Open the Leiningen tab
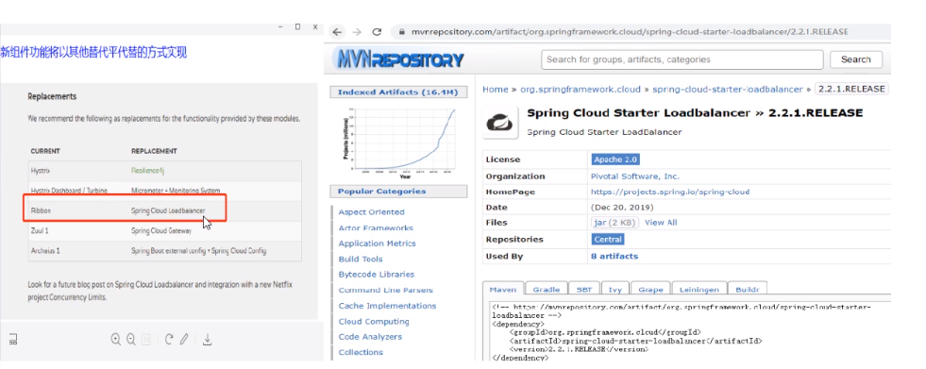 click(x=699, y=290)
